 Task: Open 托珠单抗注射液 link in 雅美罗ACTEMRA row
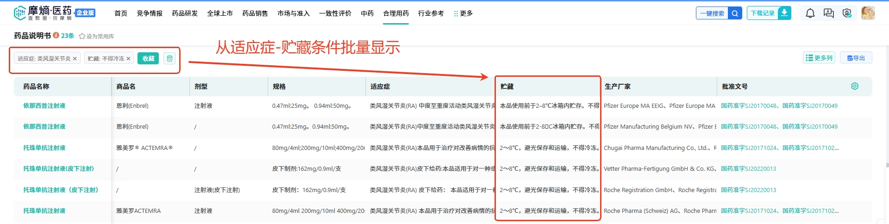(x=44, y=211)
